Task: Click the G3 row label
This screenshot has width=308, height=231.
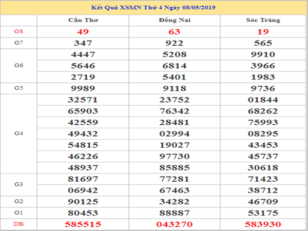Action: (18, 184)
